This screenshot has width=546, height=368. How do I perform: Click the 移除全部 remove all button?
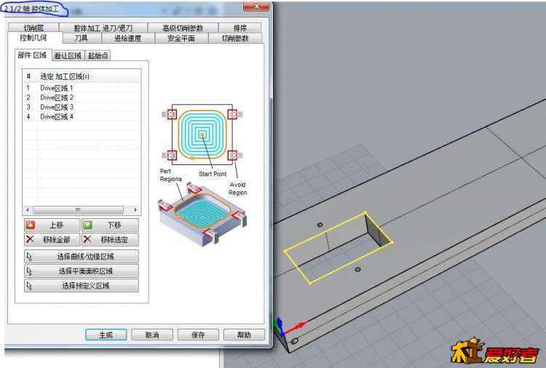coord(52,239)
